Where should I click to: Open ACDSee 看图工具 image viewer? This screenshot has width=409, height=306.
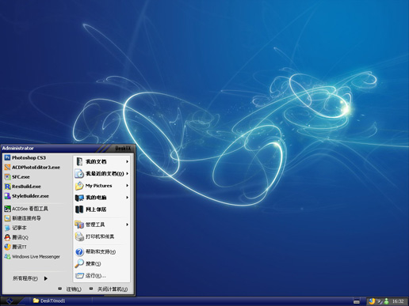[26, 209]
